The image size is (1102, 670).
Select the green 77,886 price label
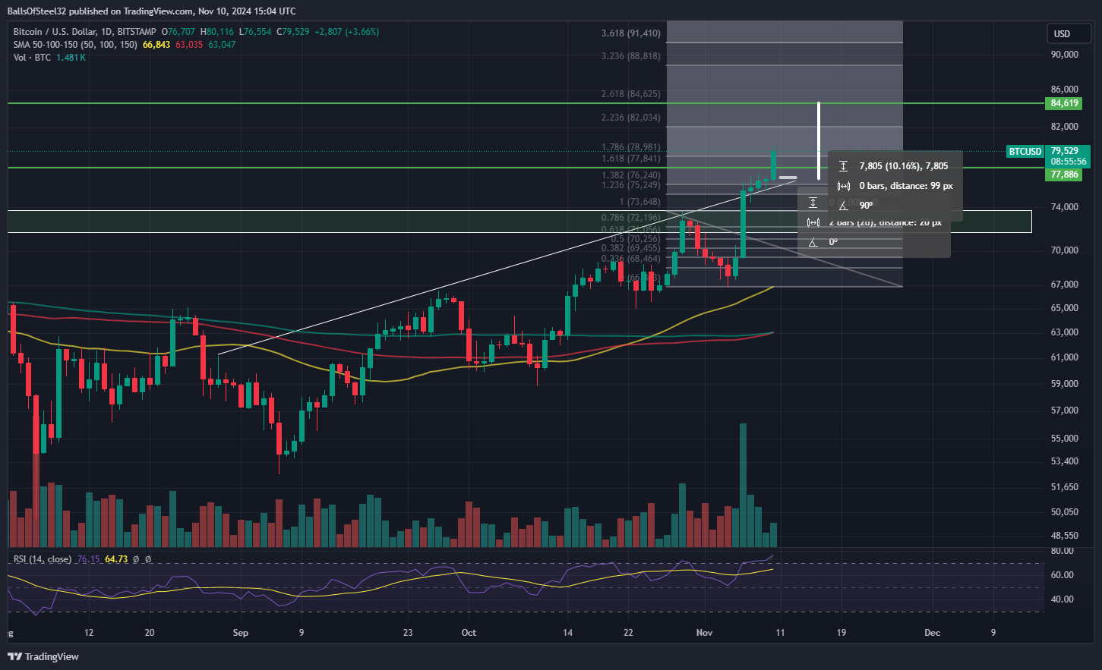click(x=1065, y=175)
